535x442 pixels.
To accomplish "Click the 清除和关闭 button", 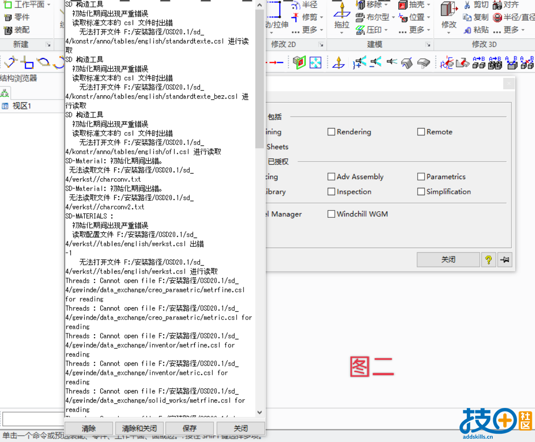I will [x=139, y=428].
